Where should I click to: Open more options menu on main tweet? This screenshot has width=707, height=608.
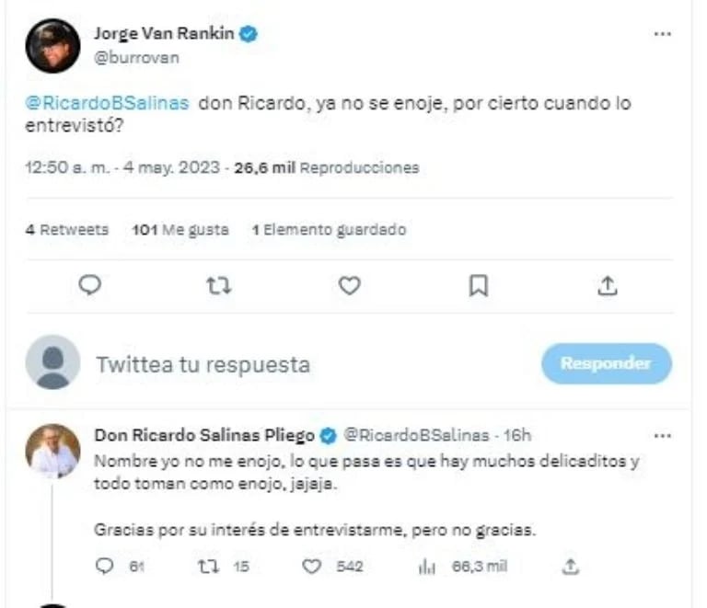coord(663,34)
